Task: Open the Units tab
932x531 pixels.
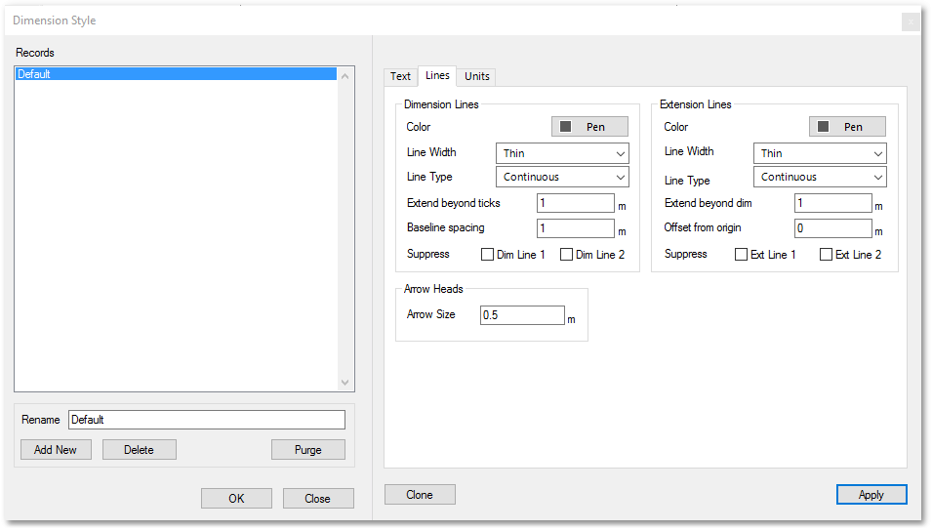Action: (476, 76)
